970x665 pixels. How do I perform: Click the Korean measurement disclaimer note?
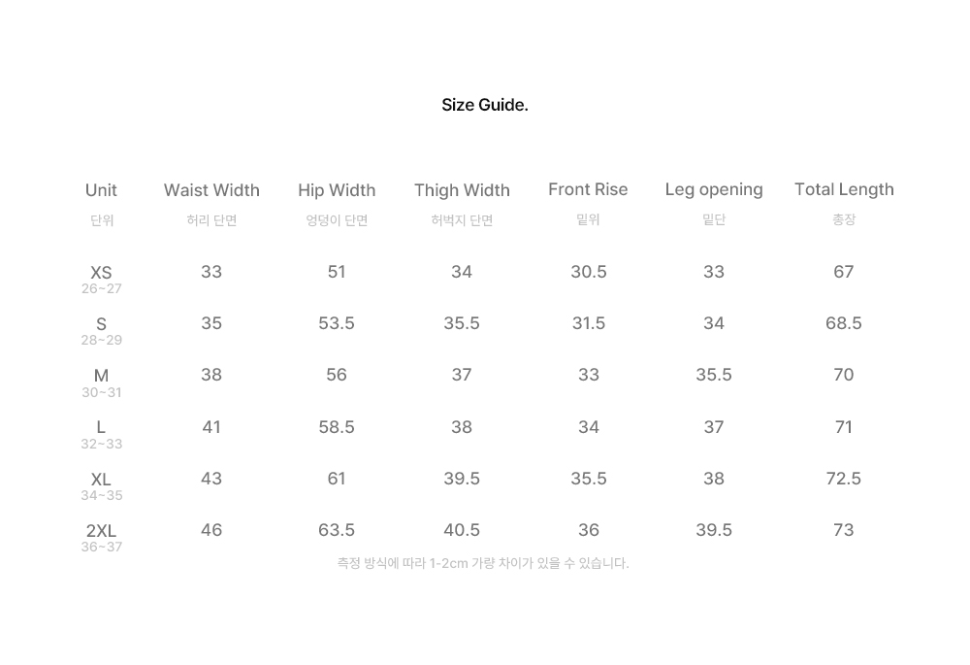click(483, 563)
